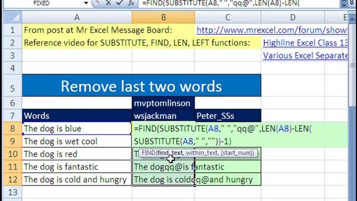This screenshot has width=357, height=201.
Task: Select column A header
Action: pyautogui.click(x=77, y=17)
